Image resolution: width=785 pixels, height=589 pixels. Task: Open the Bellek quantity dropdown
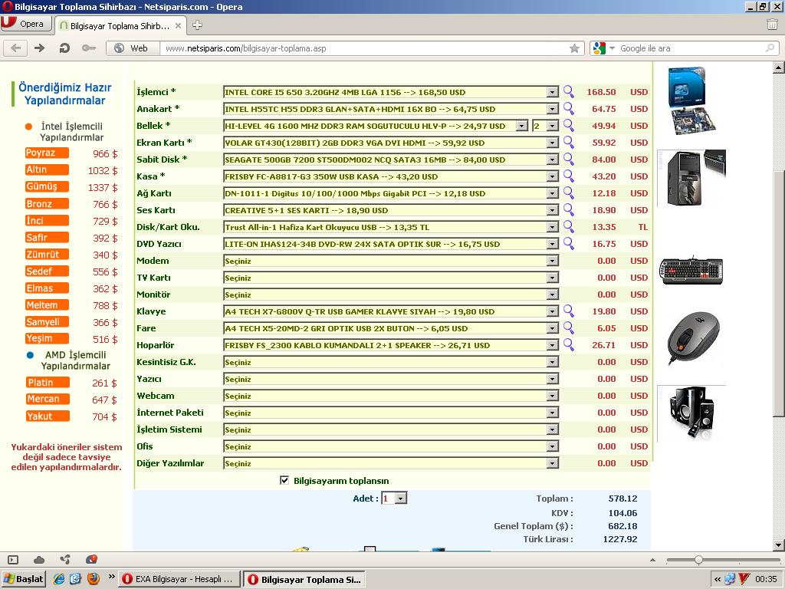coord(552,126)
